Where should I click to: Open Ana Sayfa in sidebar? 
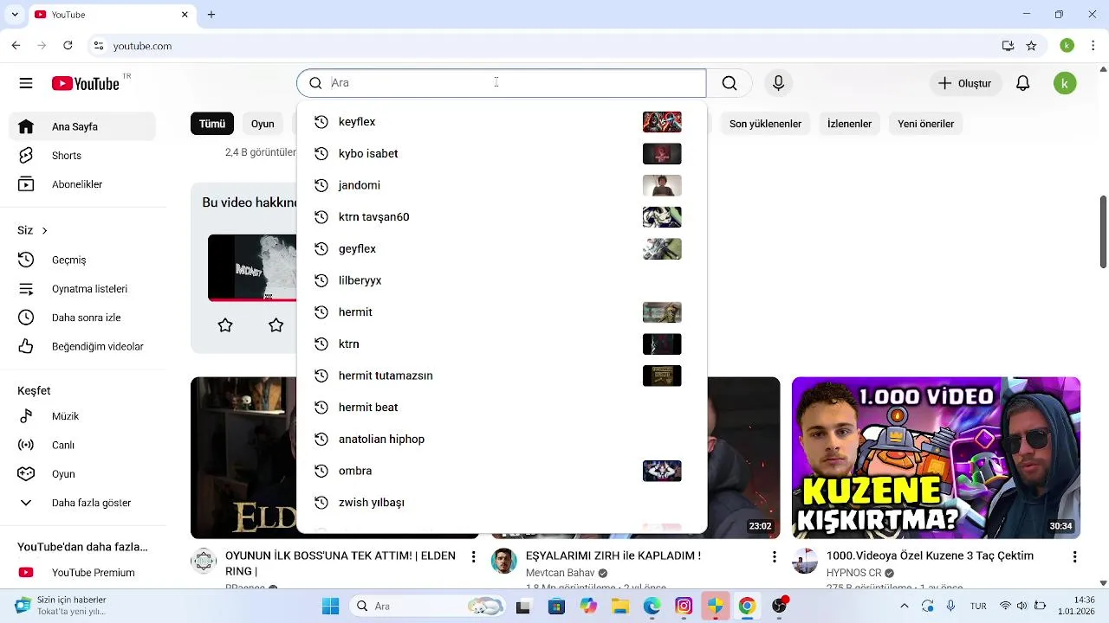coord(83,126)
